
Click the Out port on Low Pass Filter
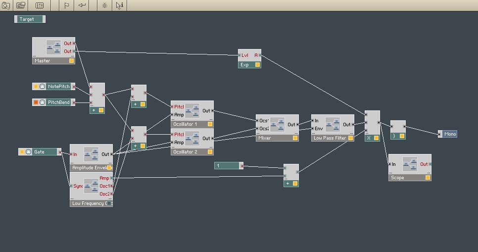[353, 124]
